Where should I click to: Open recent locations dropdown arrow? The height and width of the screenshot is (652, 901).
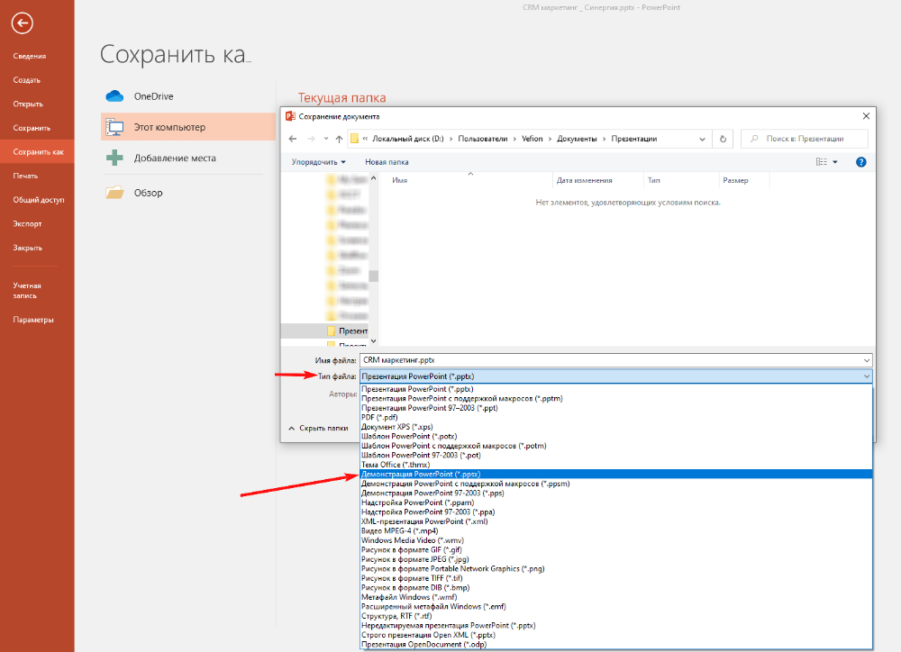(326, 139)
